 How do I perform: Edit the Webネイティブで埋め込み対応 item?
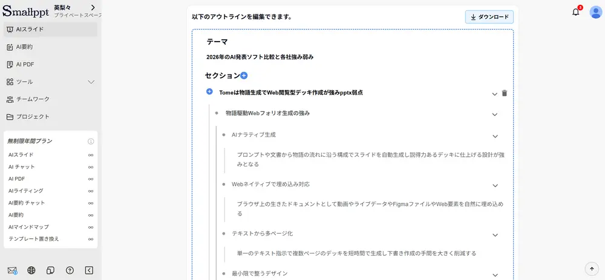(x=270, y=184)
